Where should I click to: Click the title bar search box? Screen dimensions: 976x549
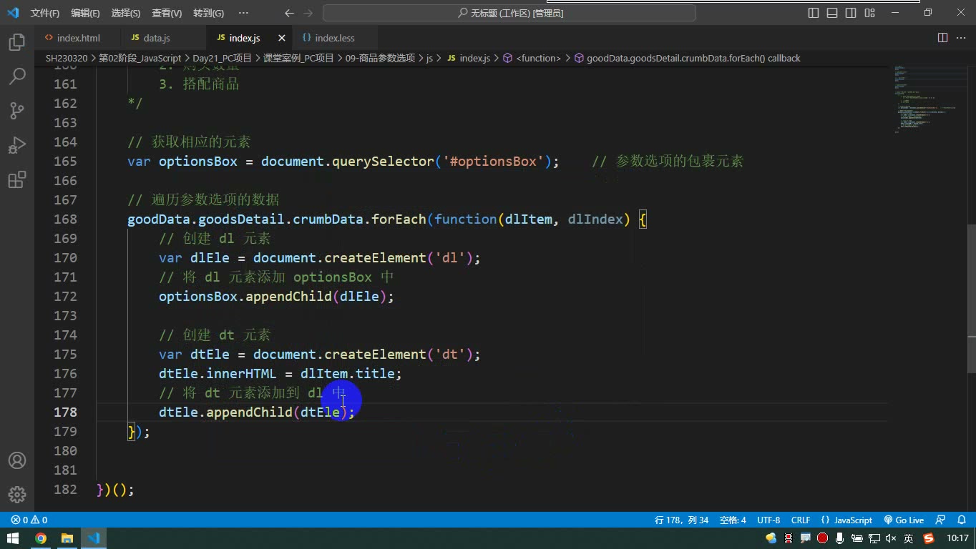click(509, 13)
